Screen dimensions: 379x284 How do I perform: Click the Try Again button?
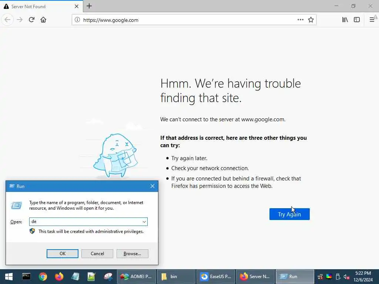click(289, 214)
